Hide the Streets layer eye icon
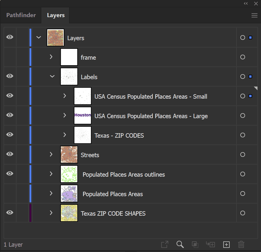Viewport: 261px width, 252px height. click(x=10, y=154)
